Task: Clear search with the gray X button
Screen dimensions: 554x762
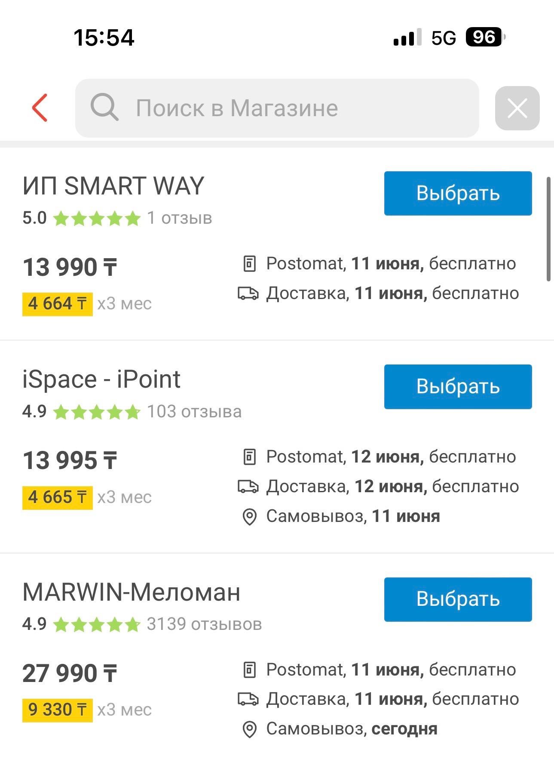Action: point(517,108)
